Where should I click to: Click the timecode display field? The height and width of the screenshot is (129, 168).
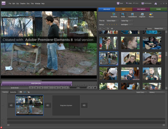click(x=15, y=88)
